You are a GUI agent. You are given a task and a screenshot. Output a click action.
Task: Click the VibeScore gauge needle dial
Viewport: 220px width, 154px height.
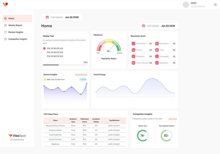tap(109, 46)
